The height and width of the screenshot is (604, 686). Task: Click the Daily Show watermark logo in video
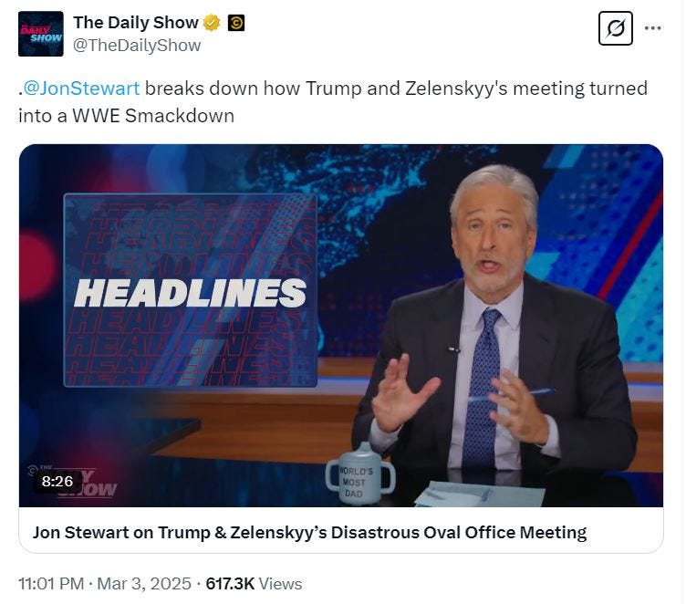click(x=72, y=482)
